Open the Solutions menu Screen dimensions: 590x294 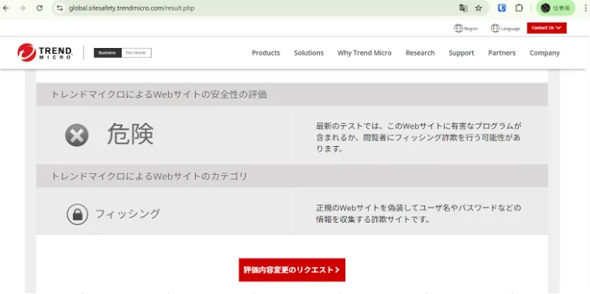tap(308, 53)
